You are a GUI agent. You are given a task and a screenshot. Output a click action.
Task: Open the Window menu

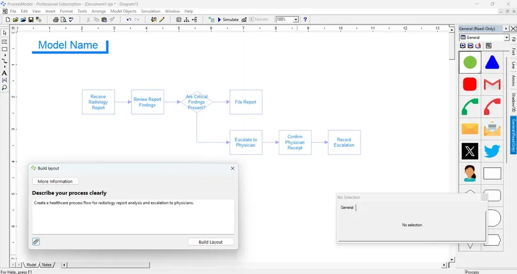click(172, 11)
